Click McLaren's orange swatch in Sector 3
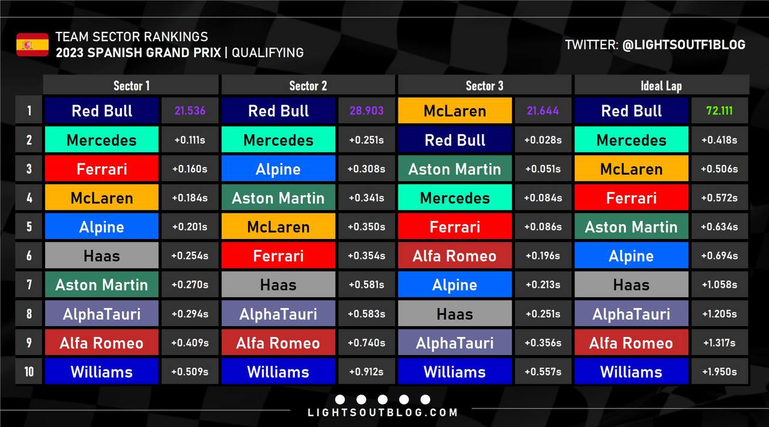Screen dimensions: 769x427 [x=455, y=111]
